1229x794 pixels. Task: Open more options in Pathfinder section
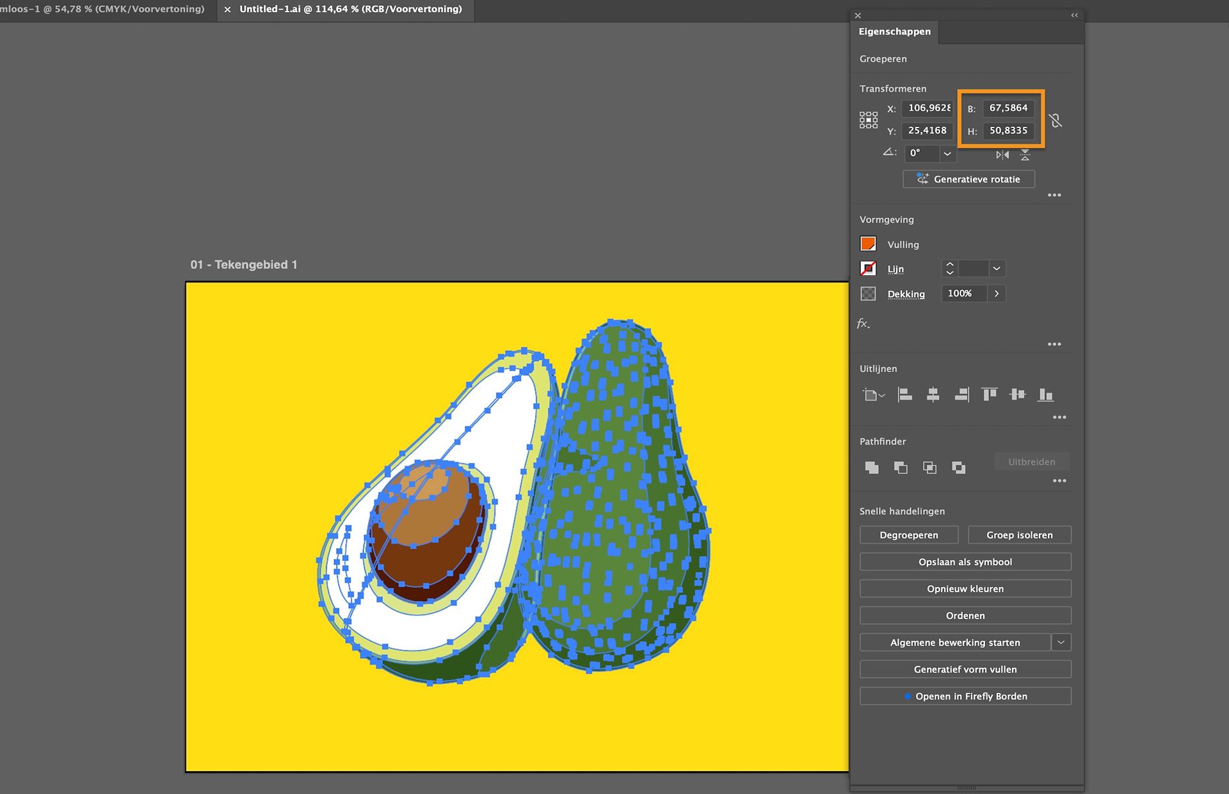1059,480
